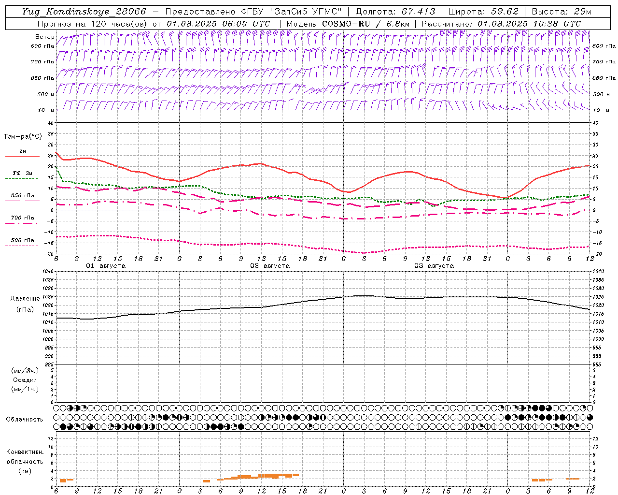Click the Ветер panel label
Image resolution: width=618 pixels, height=495 pixels.
pyautogui.click(x=44, y=37)
